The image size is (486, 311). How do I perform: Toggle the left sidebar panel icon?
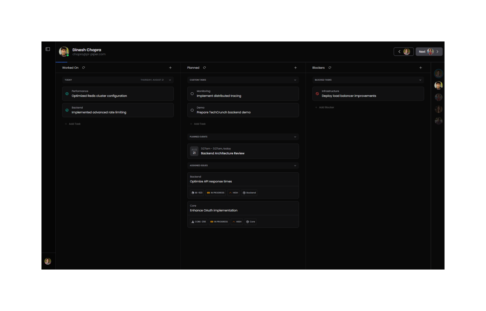(48, 49)
